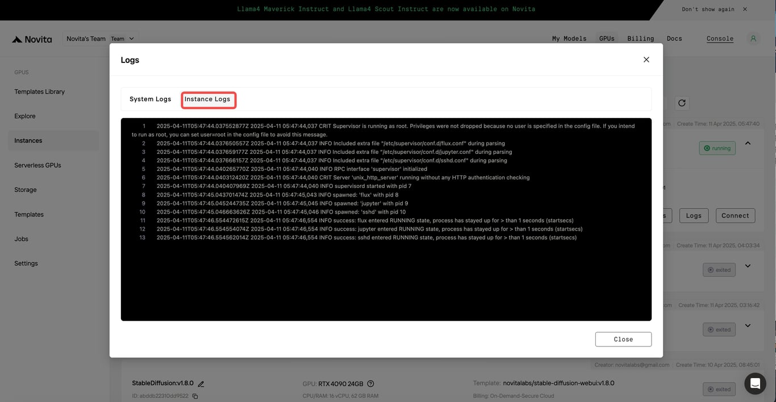Image resolution: width=776 pixels, height=402 pixels.
Task: Click log line 4 about sshd.conf
Action: coord(332,161)
